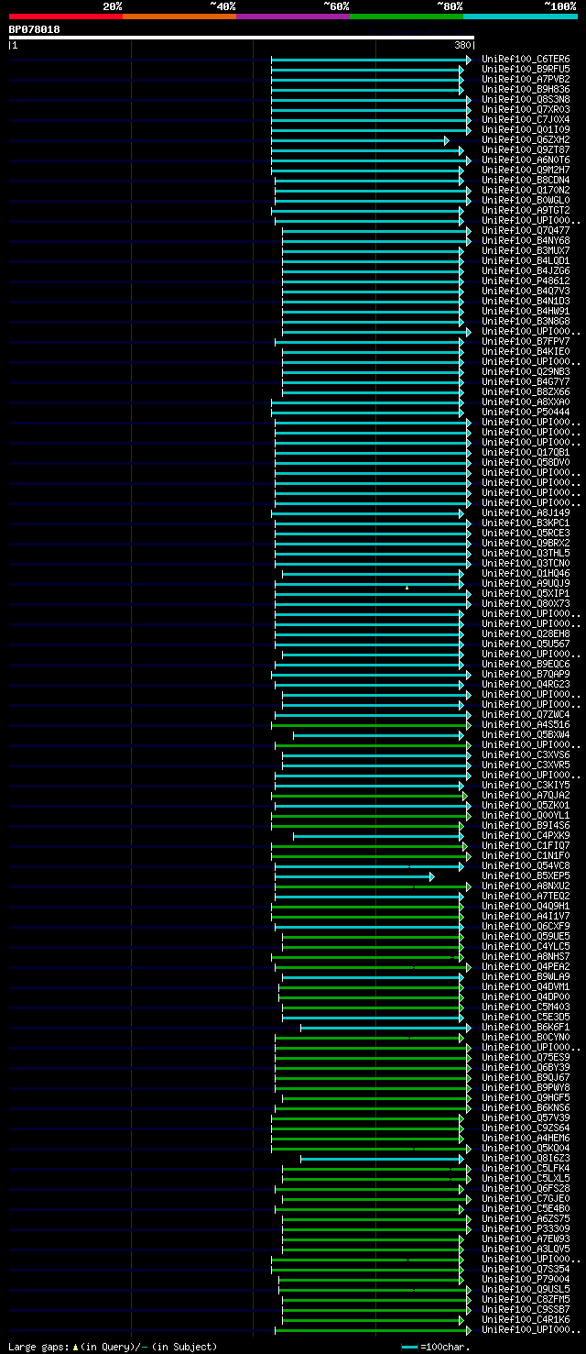Open hit UniRef100_Q6ZXH2
The image size is (586, 1354).
pyautogui.click(x=526, y=140)
